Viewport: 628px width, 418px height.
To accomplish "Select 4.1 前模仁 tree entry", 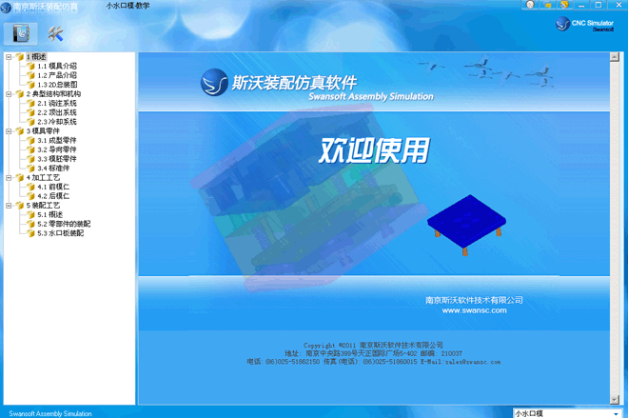I will point(53,187).
